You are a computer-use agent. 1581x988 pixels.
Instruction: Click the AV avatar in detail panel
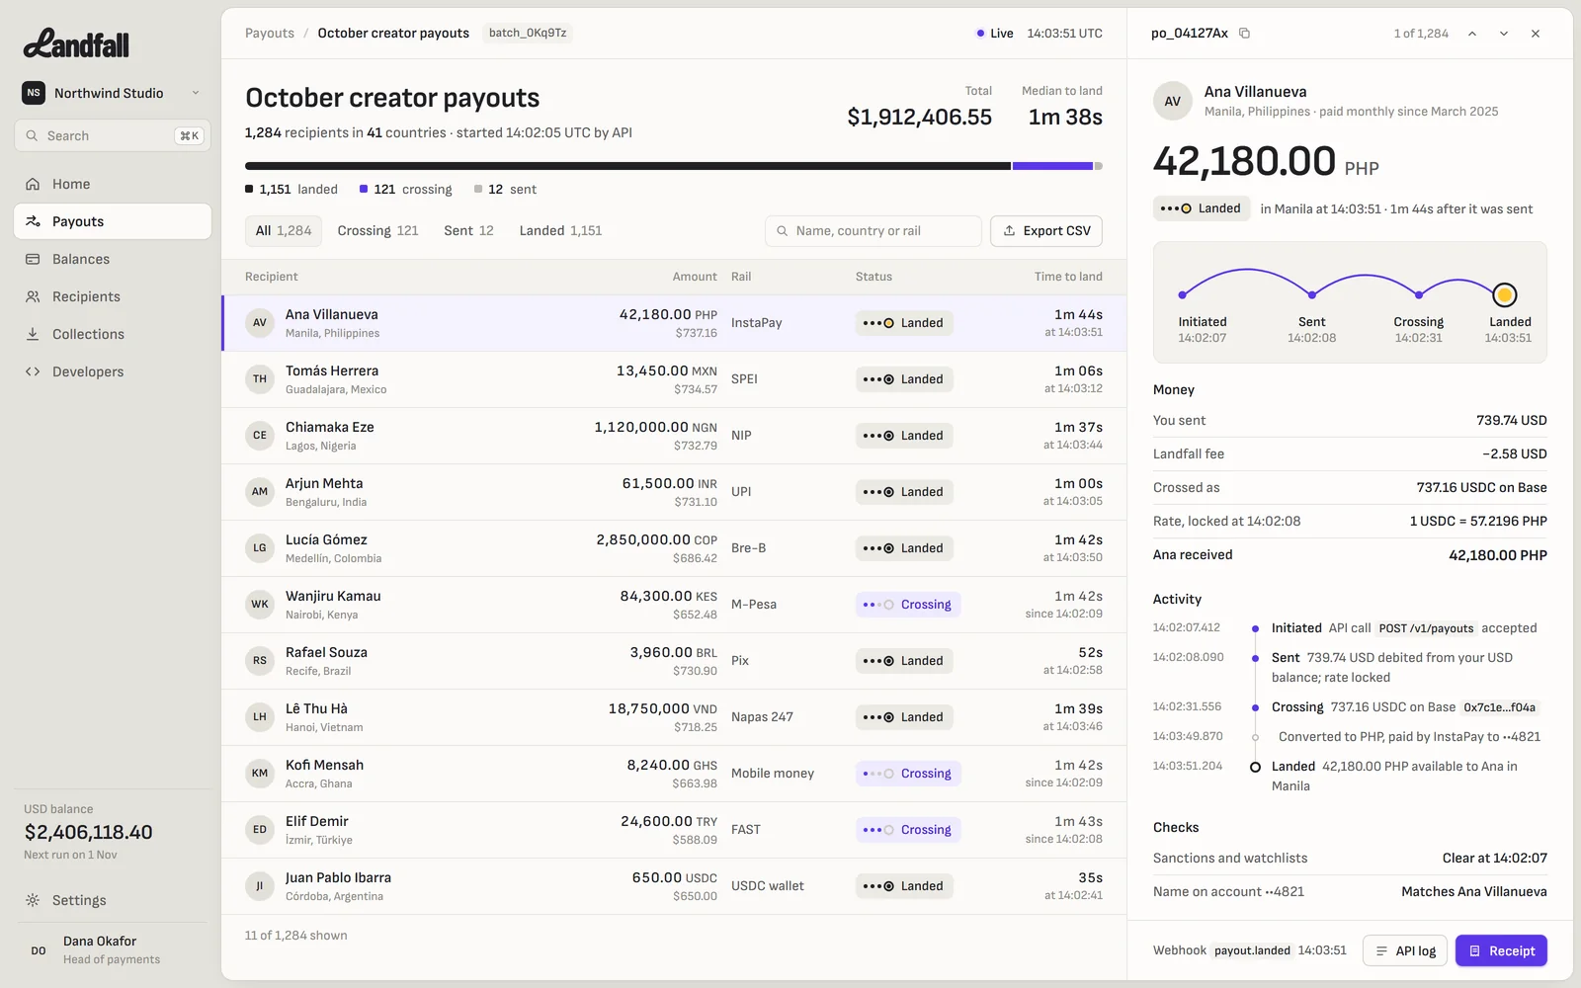(1173, 101)
